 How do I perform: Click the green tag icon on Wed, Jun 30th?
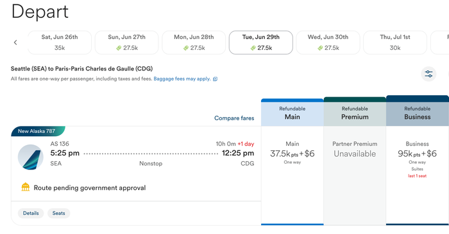pos(320,48)
